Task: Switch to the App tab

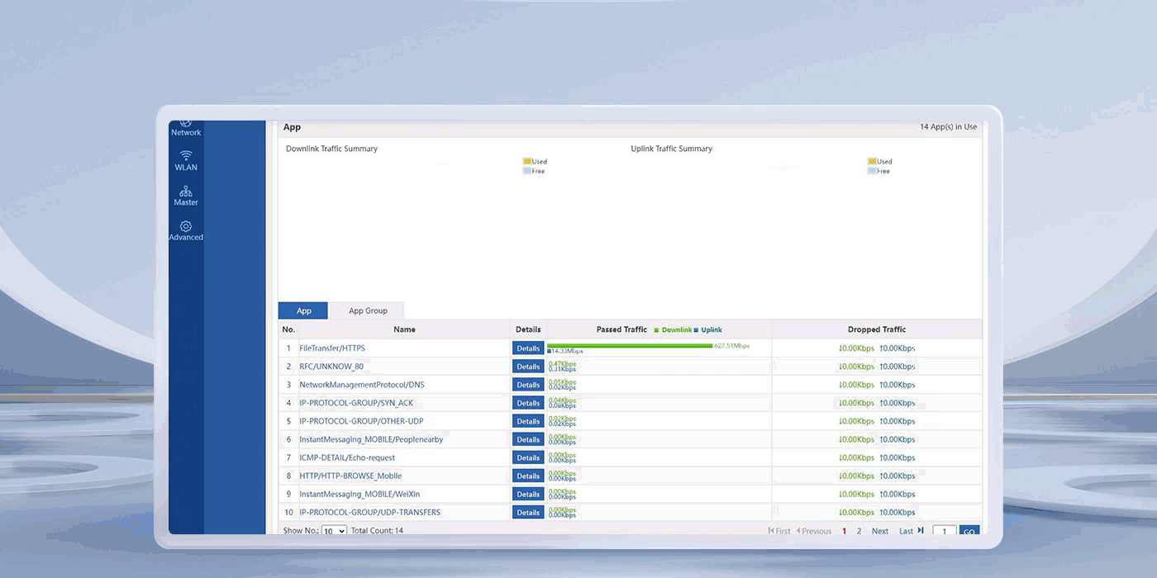Action: (303, 310)
